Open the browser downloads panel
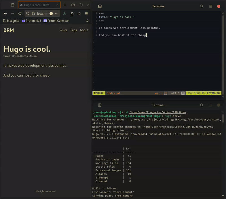 (x=65, y=14)
